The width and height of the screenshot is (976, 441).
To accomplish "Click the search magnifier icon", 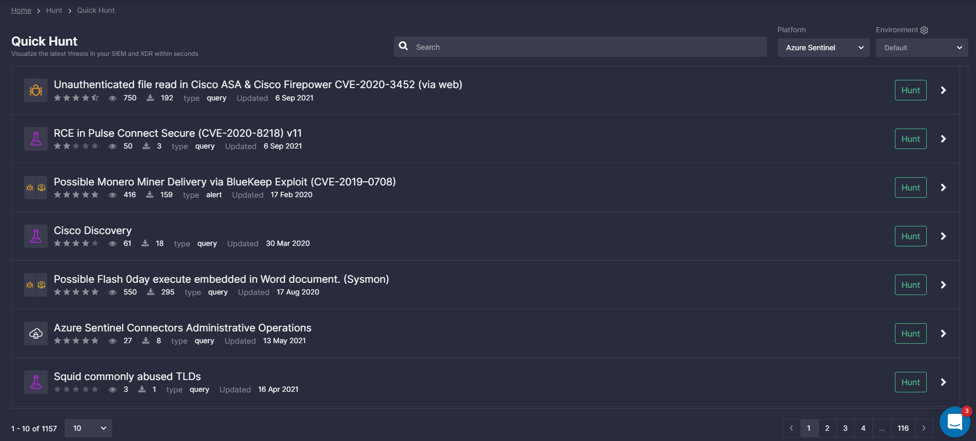I will pos(404,46).
